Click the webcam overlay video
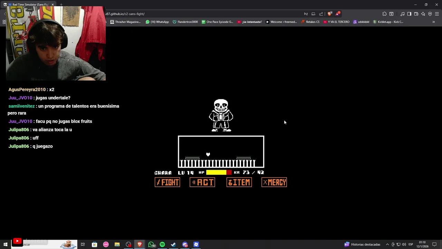This screenshot has width=442, height=249. tap(56, 44)
